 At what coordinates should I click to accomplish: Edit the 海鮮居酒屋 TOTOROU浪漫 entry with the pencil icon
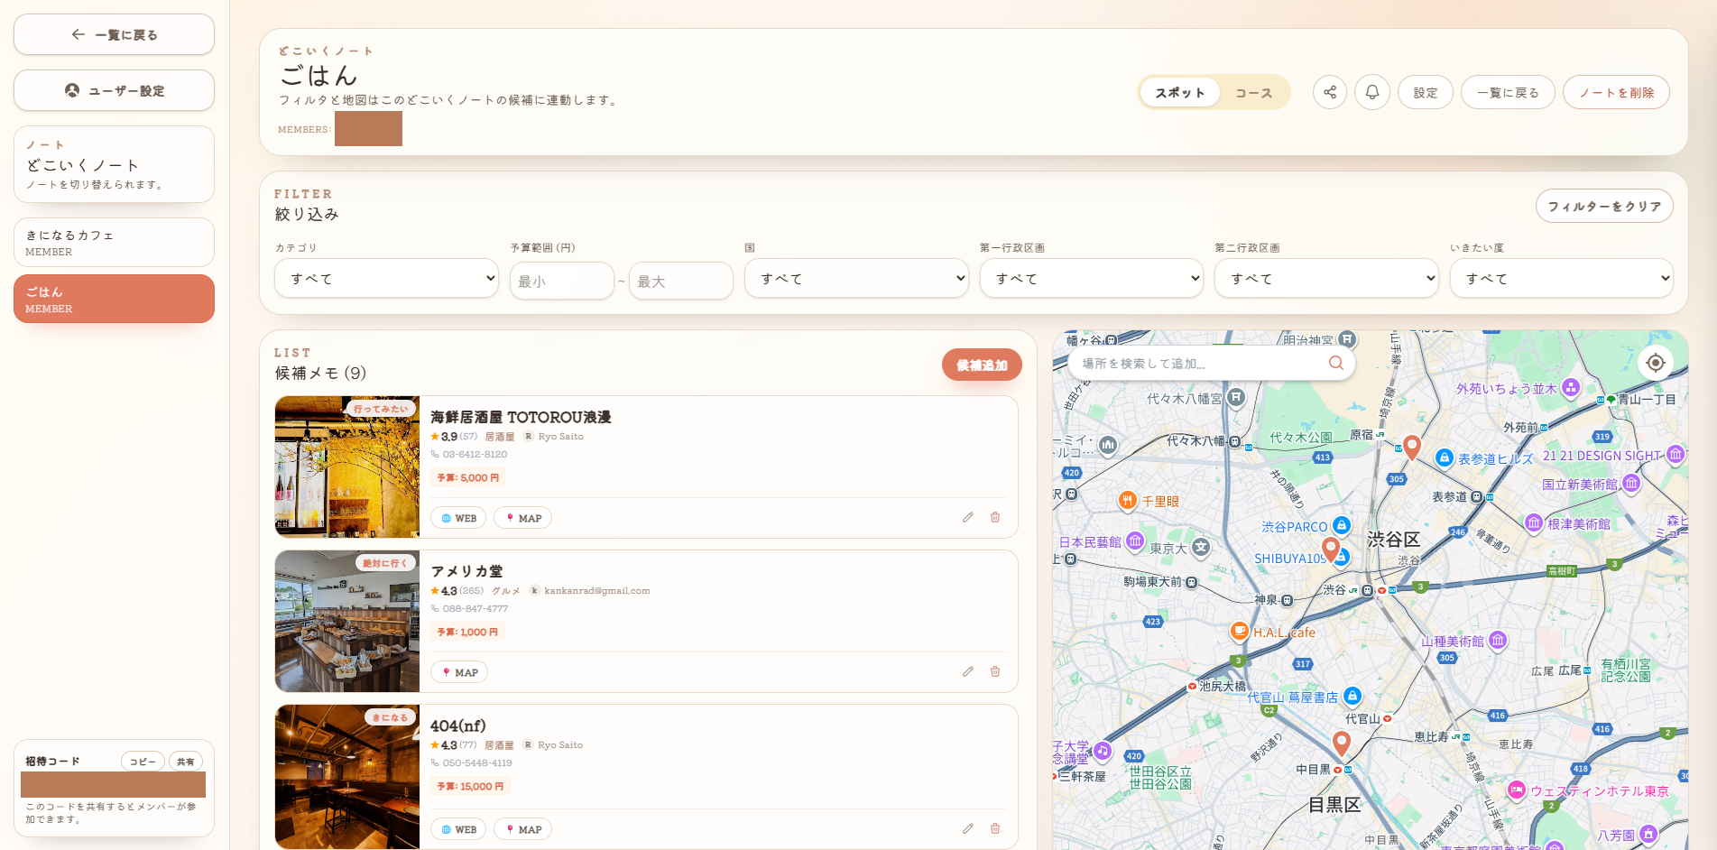[967, 517]
